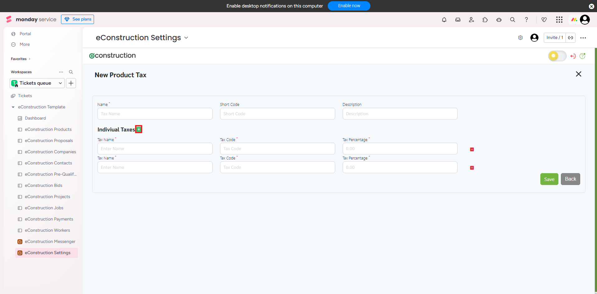Toggle the light/dark theme switch
The image size is (597, 294).
[x=557, y=56]
